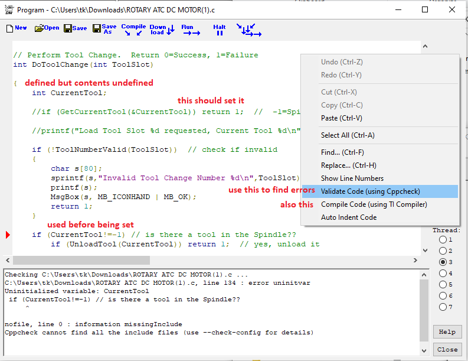Create a new program with New icon
The height and width of the screenshot is (361, 468).
17,28
